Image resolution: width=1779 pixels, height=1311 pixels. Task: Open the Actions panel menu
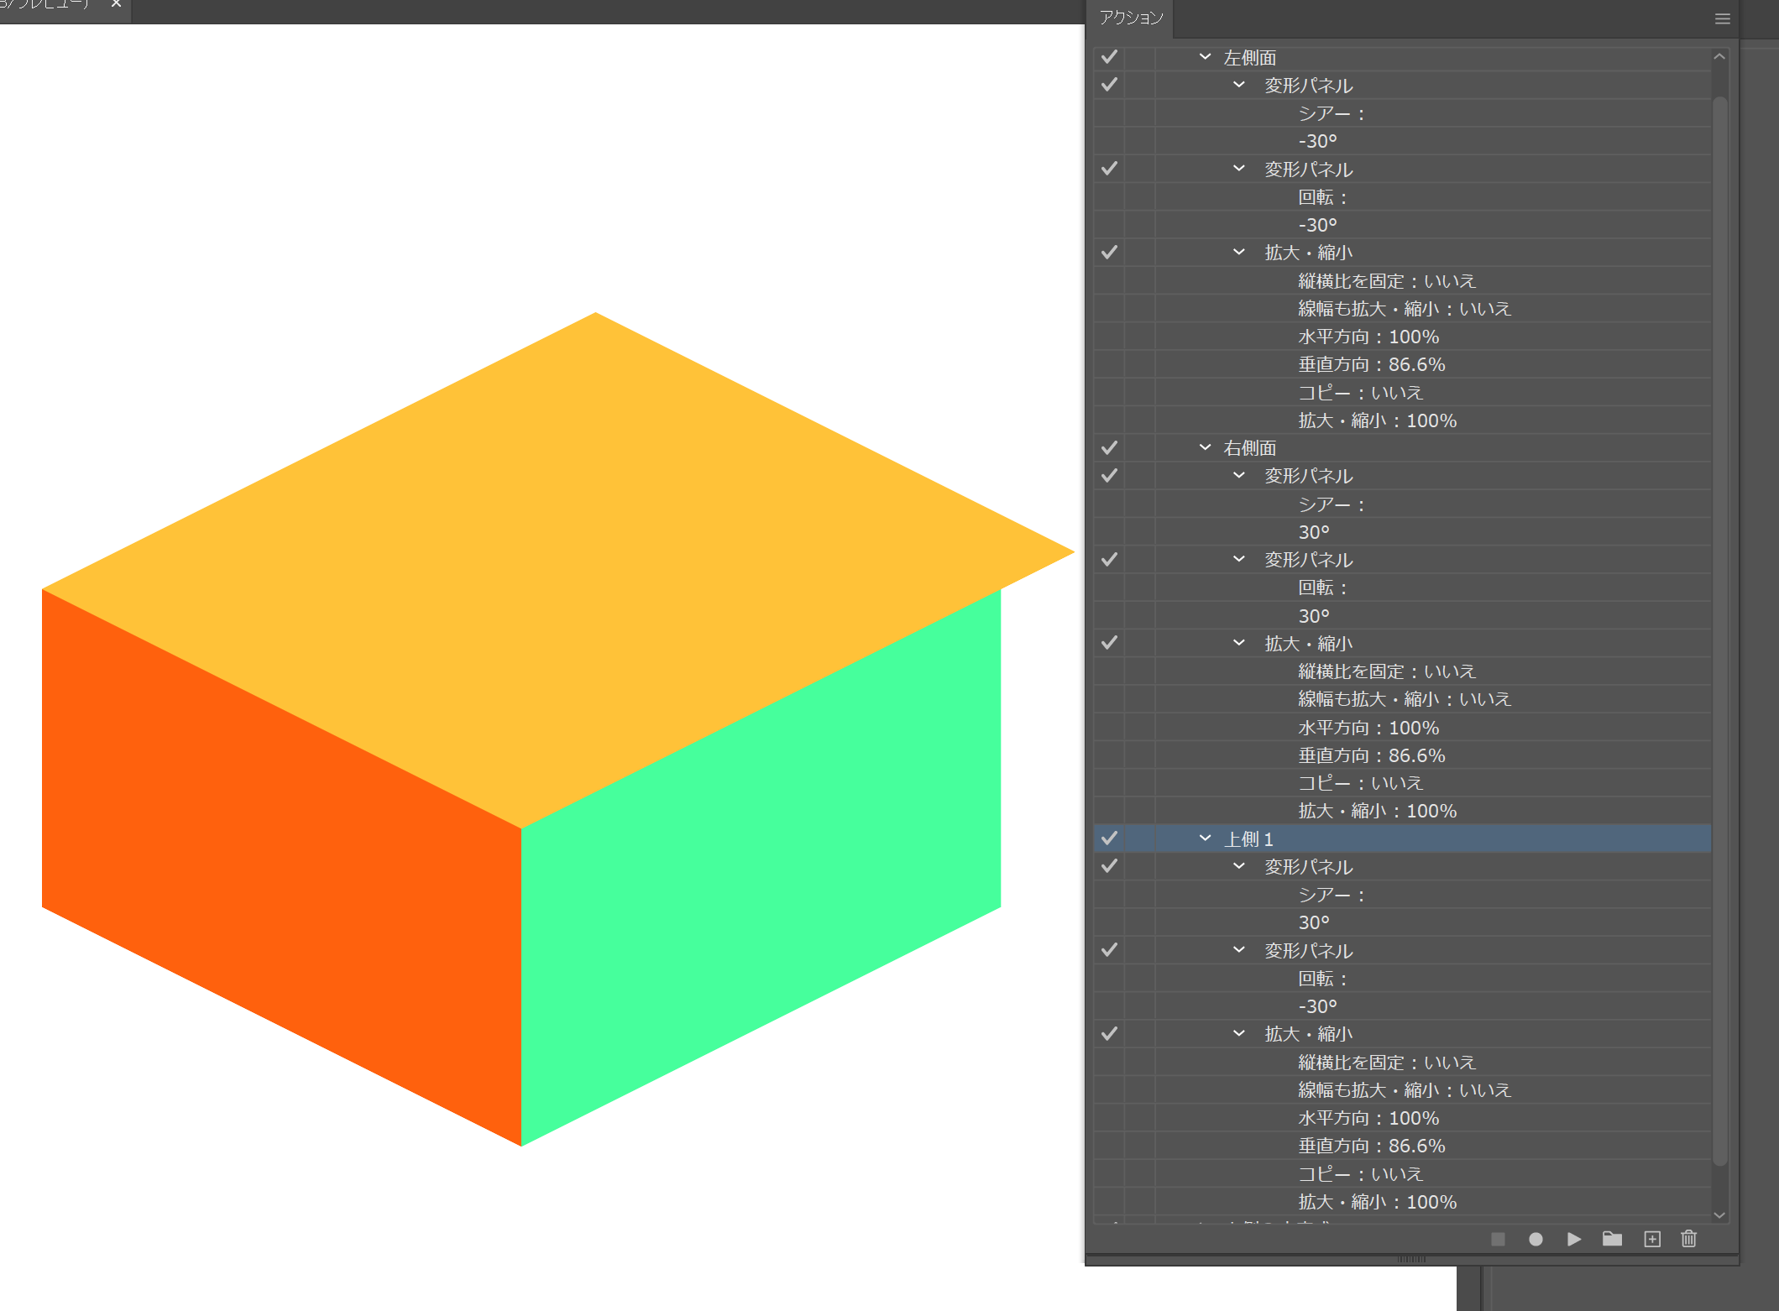coord(1722,18)
